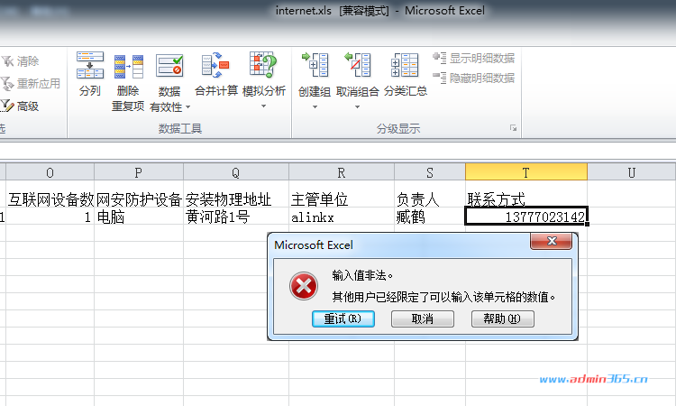Click the Retry (重试) button
The height and width of the screenshot is (406, 676).
coord(343,318)
